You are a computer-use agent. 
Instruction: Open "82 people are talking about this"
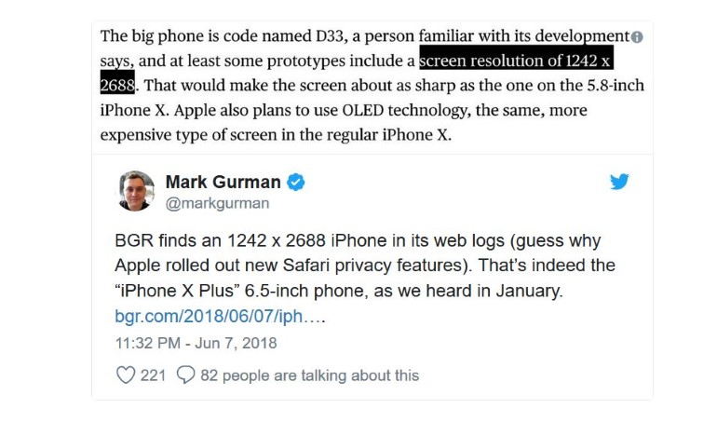click(x=309, y=375)
